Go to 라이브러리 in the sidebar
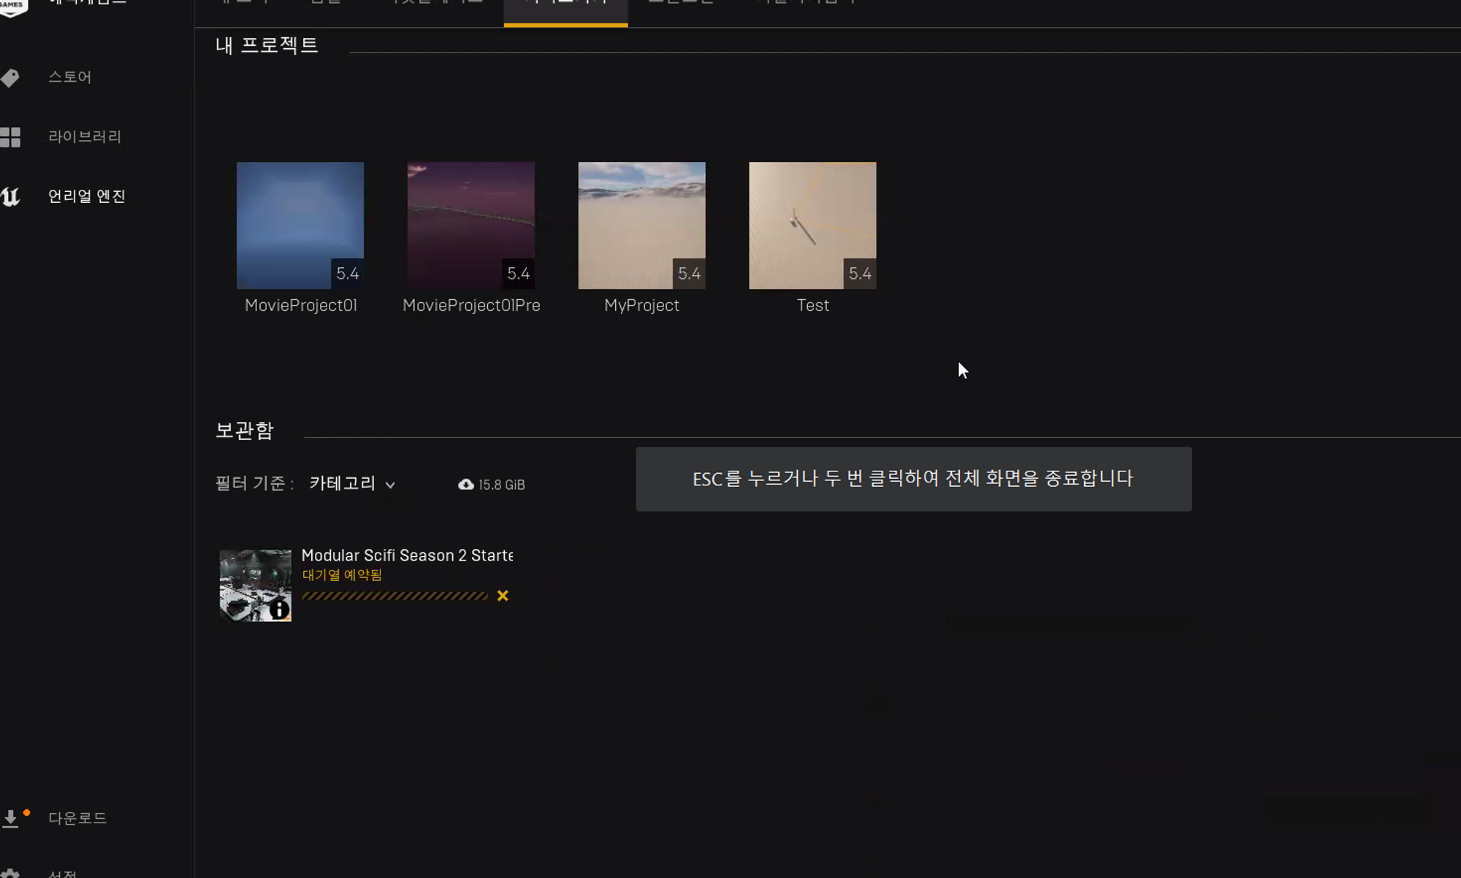This screenshot has width=1461, height=878. click(x=85, y=136)
